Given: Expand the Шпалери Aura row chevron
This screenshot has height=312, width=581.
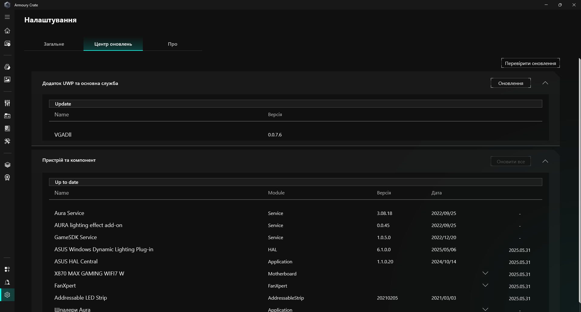Looking at the screenshot, I should pyautogui.click(x=485, y=309).
